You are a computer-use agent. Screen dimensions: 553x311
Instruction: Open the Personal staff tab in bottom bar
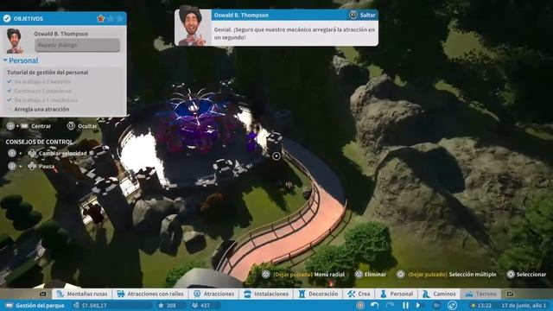[397, 294]
